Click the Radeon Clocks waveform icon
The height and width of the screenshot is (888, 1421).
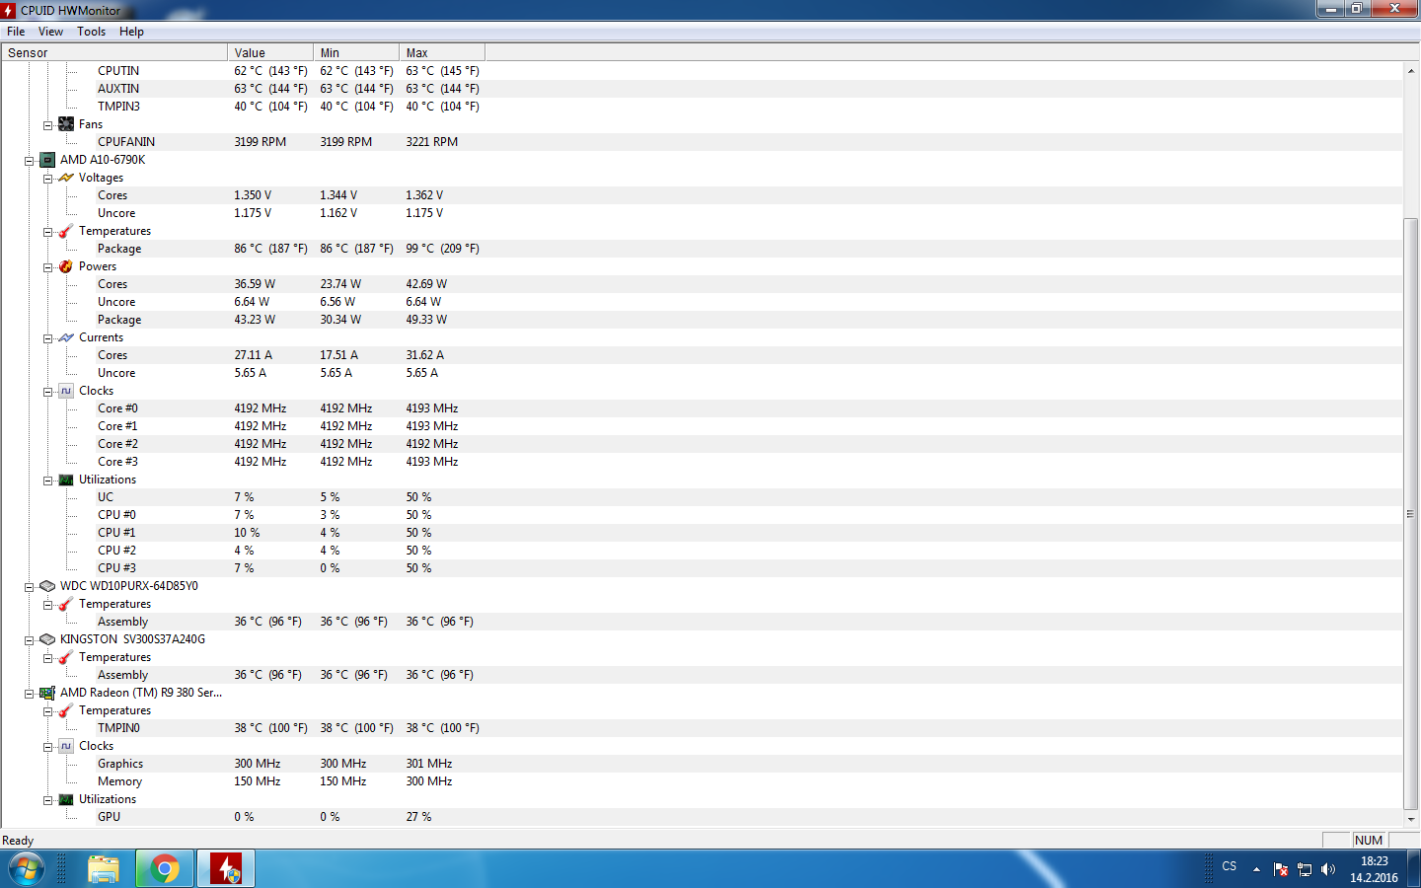pyautogui.click(x=66, y=746)
